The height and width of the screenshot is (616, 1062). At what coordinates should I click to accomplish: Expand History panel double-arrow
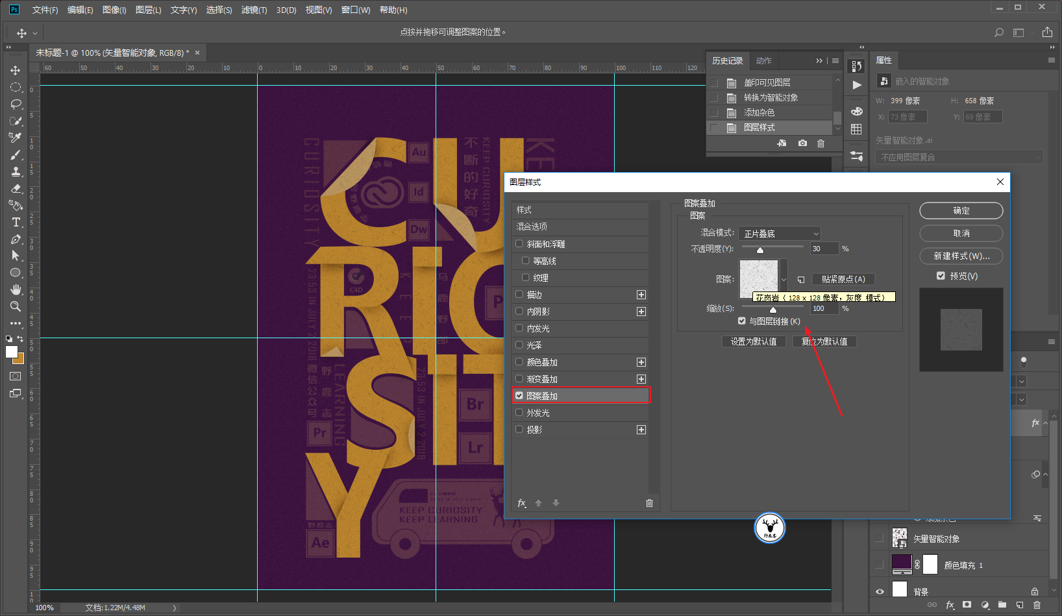click(819, 60)
